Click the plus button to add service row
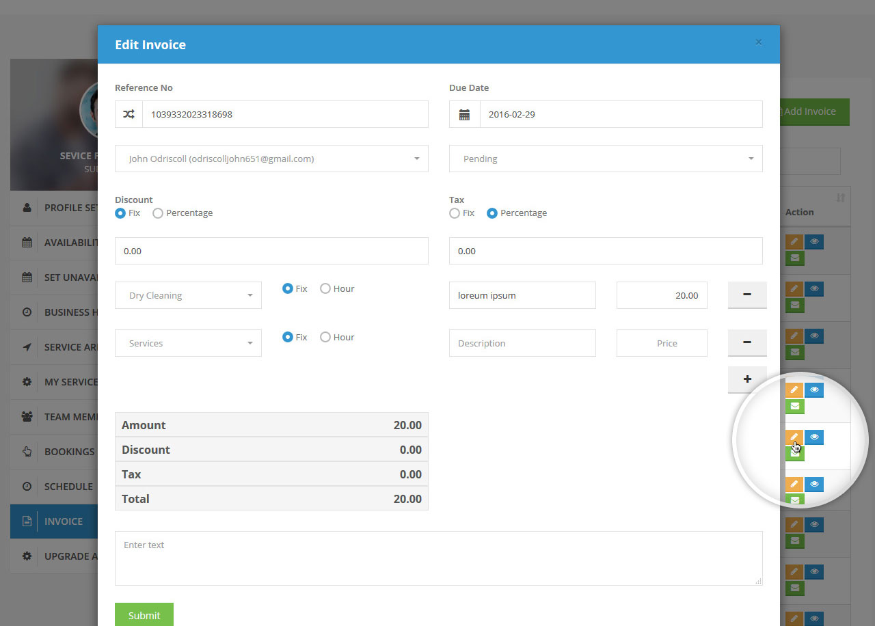 746,379
